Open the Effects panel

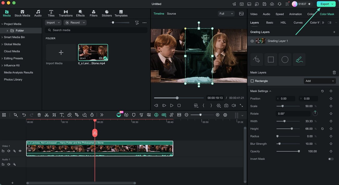[80, 14]
